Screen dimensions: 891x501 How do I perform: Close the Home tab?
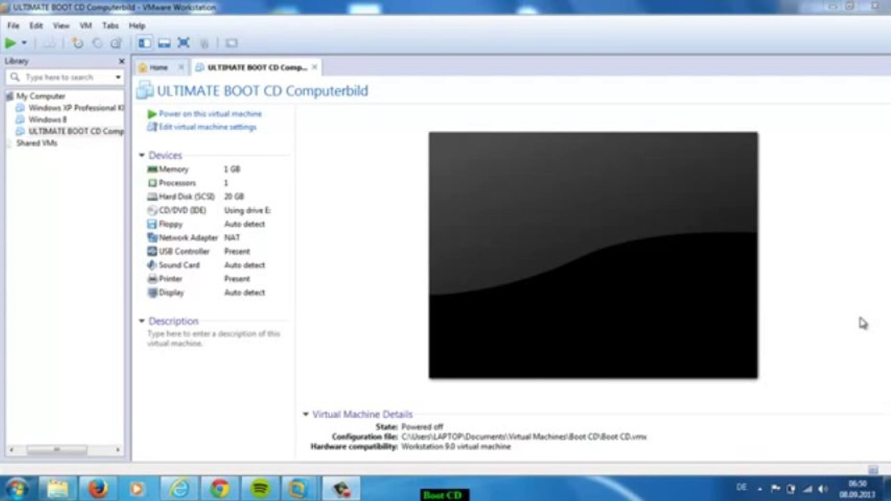click(x=181, y=67)
